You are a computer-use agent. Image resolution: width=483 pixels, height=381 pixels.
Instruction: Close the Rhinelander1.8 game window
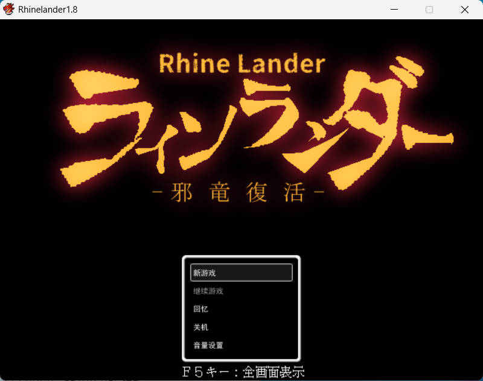pyautogui.click(x=464, y=10)
